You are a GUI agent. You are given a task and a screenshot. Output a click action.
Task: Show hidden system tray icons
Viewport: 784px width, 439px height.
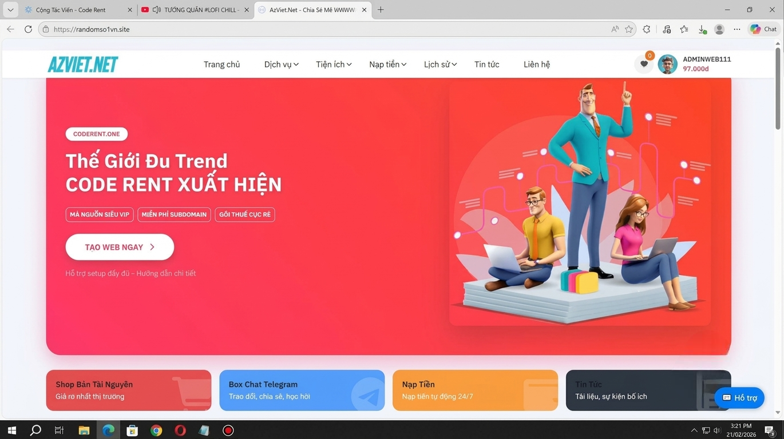(x=694, y=430)
